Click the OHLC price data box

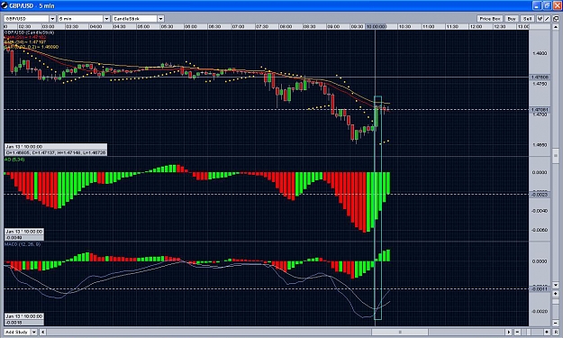click(56, 150)
